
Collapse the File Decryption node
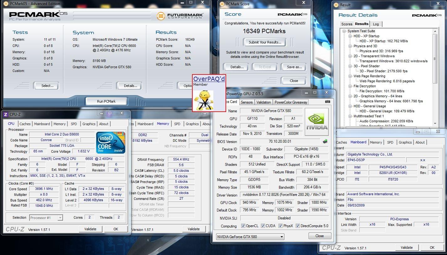350,86
